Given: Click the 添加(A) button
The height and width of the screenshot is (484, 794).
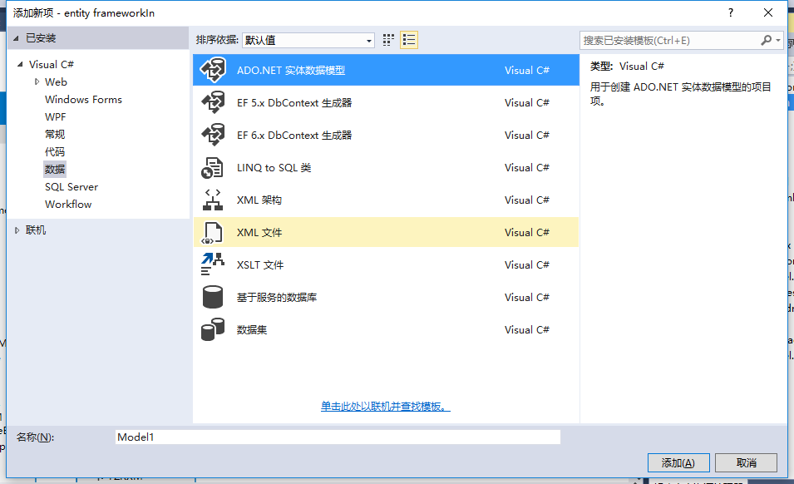Looking at the screenshot, I should pos(678,462).
